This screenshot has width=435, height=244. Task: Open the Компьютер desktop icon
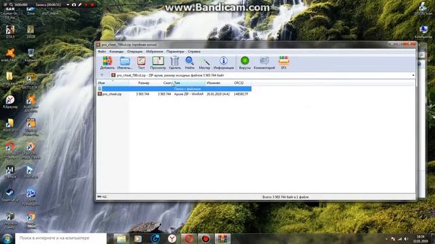pos(423,32)
